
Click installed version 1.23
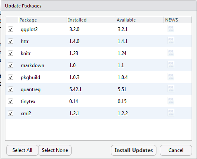coord(74,53)
